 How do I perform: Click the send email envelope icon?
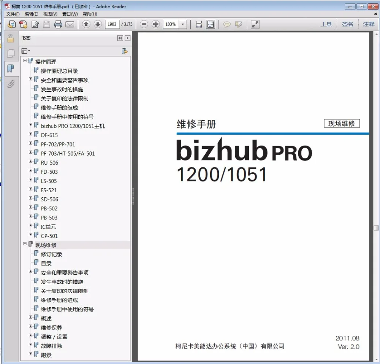(x=70, y=24)
